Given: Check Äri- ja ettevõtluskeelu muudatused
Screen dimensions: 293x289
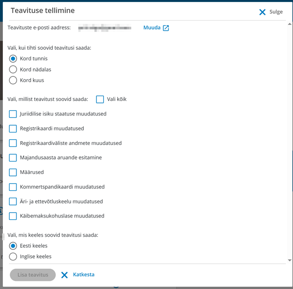Looking at the screenshot, I should point(13,202).
